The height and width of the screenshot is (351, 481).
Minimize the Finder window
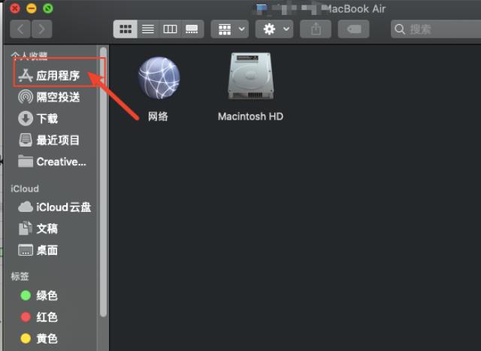[32, 8]
